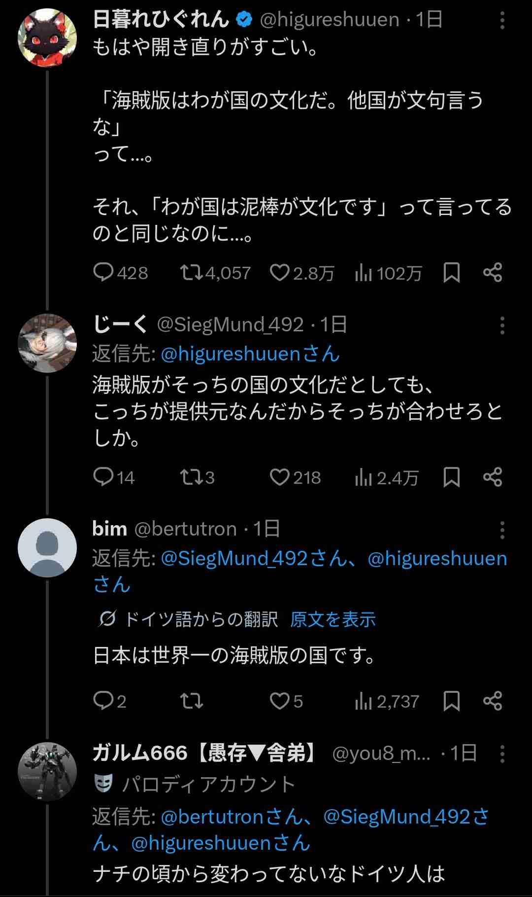532x897 pixels.
Task: Open options menu on ガルム666 reply
Action: tap(502, 753)
